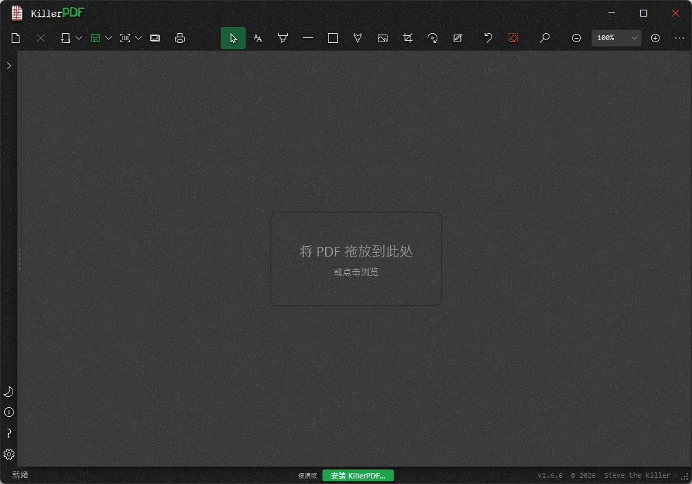
Task: Click the 便携版 status label
Action: coord(308,476)
